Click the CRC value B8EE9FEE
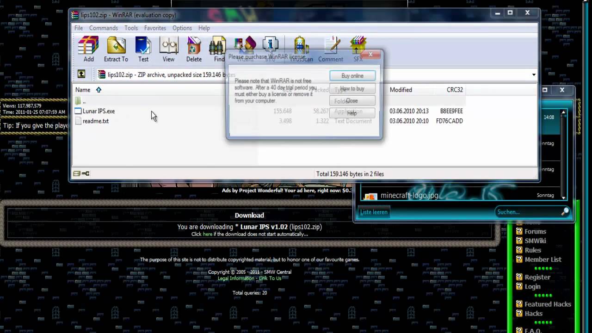This screenshot has width=592, height=333. coord(451,111)
